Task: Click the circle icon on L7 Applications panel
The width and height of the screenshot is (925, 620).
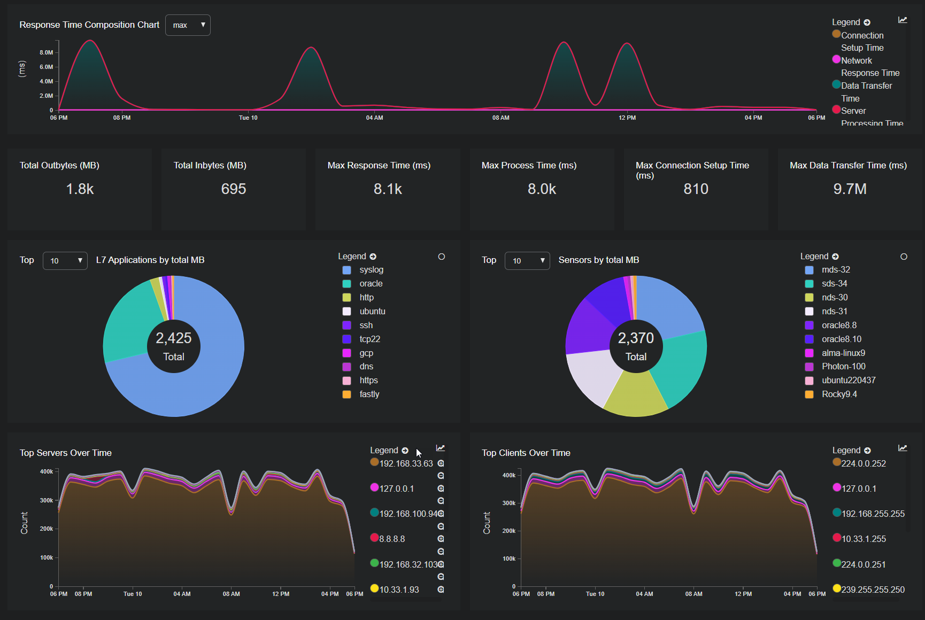Action: (442, 257)
